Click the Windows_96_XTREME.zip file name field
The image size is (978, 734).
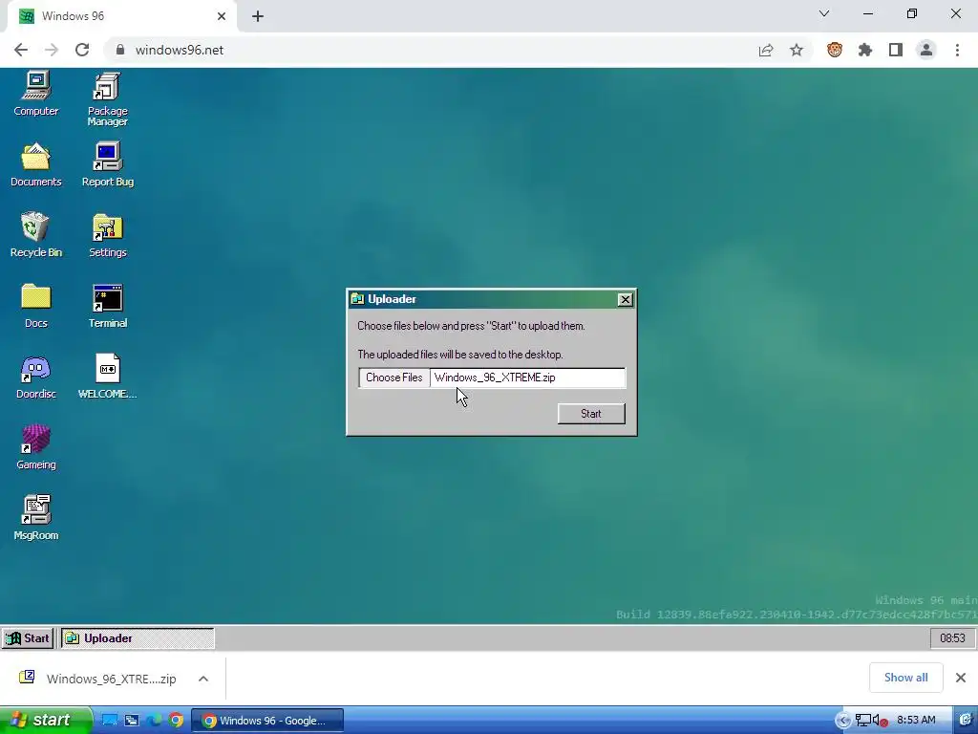click(x=527, y=378)
